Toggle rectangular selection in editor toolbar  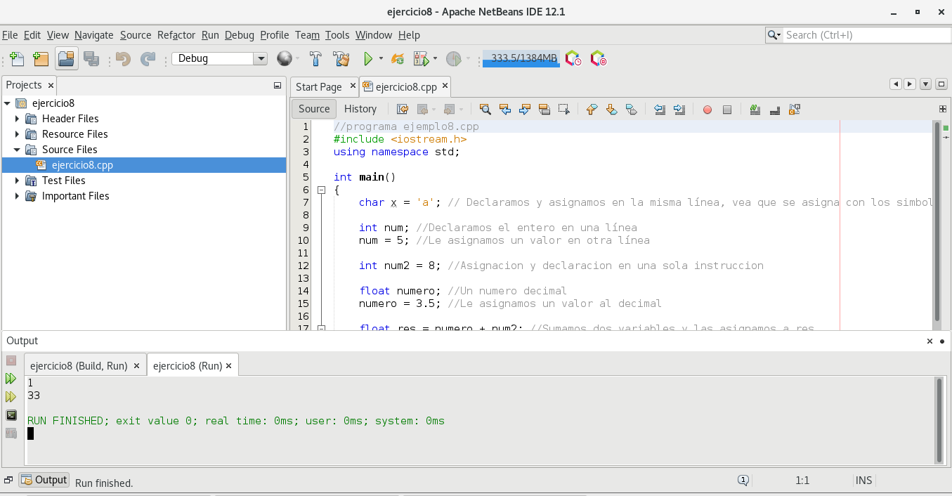(x=563, y=109)
